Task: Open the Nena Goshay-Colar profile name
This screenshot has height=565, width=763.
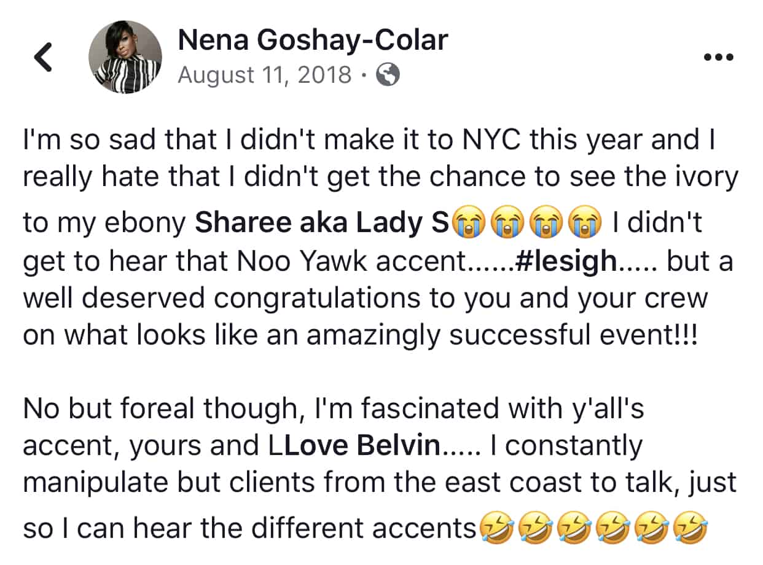Action: click(x=313, y=41)
